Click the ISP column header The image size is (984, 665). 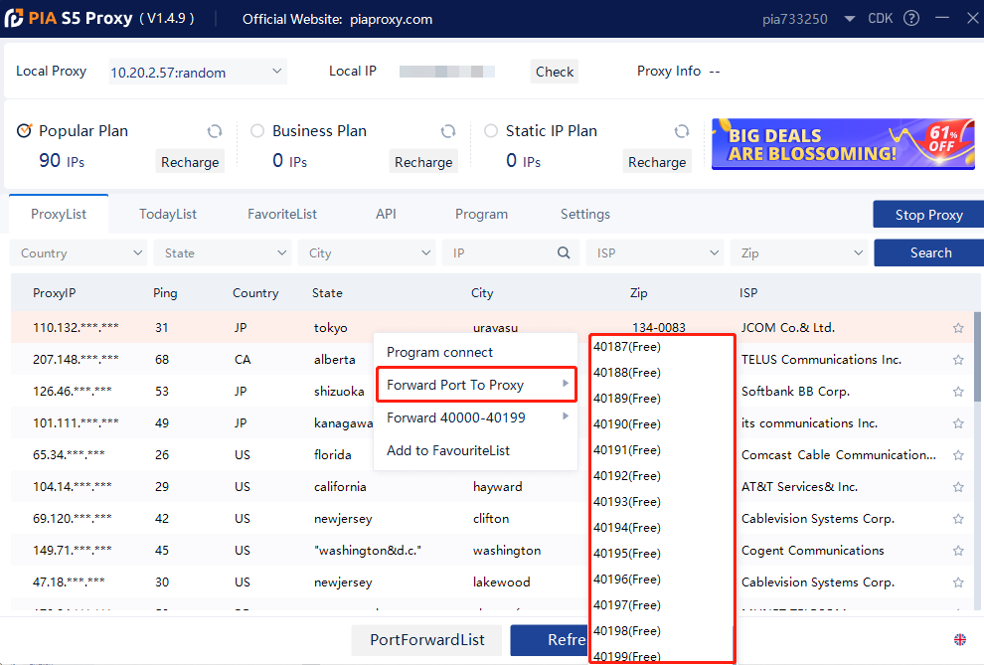click(x=748, y=293)
